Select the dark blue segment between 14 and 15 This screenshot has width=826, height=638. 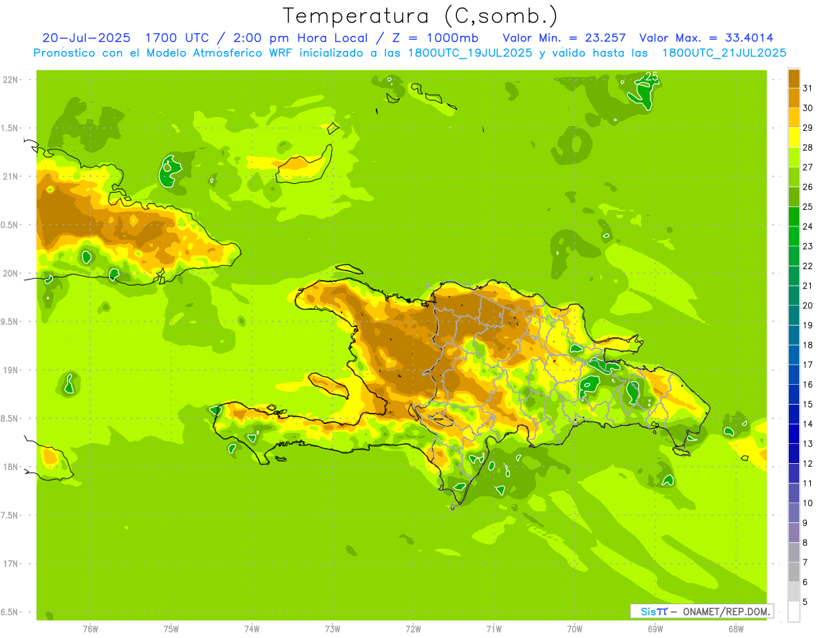tap(794, 414)
